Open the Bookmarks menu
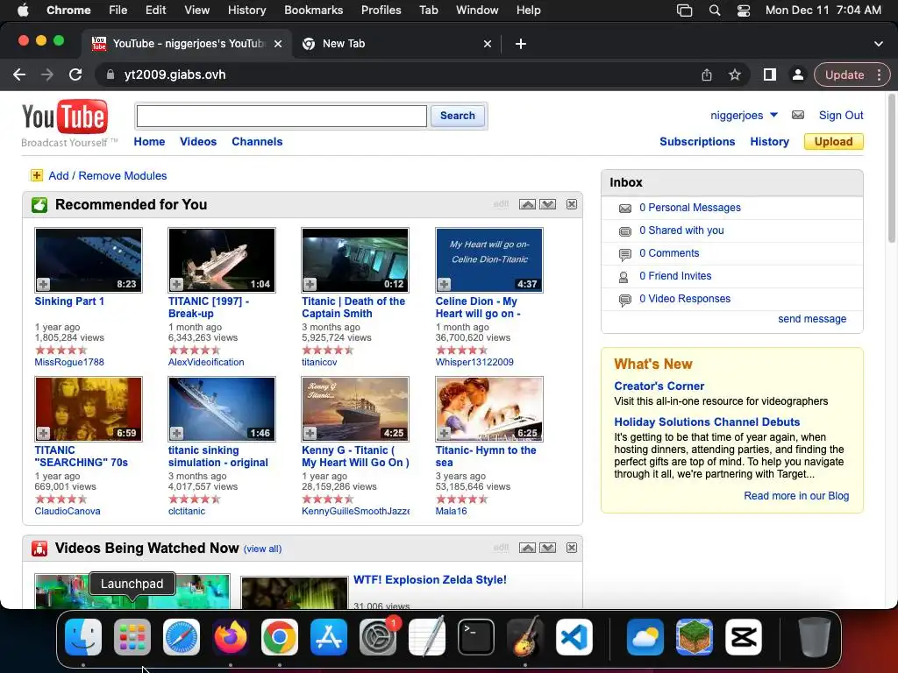This screenshot has height=673, width=898. click(x=314, y=11)
